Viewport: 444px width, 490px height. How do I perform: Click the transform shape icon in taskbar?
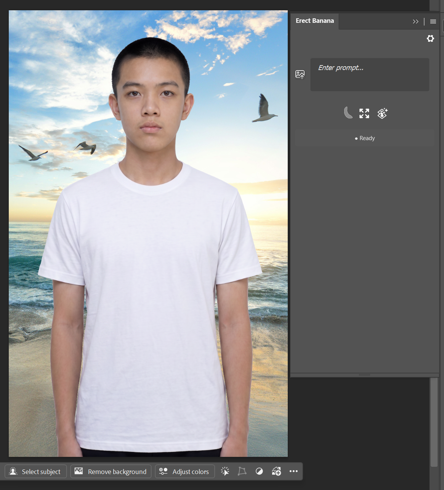[242, 471]
